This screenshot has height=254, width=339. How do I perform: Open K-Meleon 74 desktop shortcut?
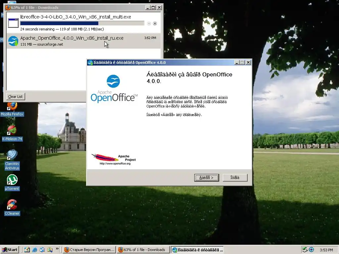[x=12, y=133]
